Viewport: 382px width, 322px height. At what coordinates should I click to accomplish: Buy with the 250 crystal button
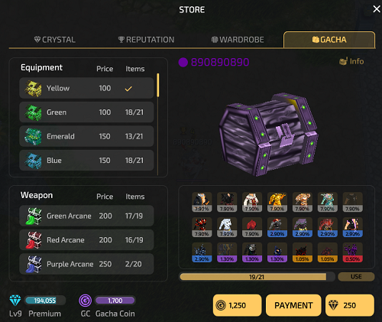[350, 305]
